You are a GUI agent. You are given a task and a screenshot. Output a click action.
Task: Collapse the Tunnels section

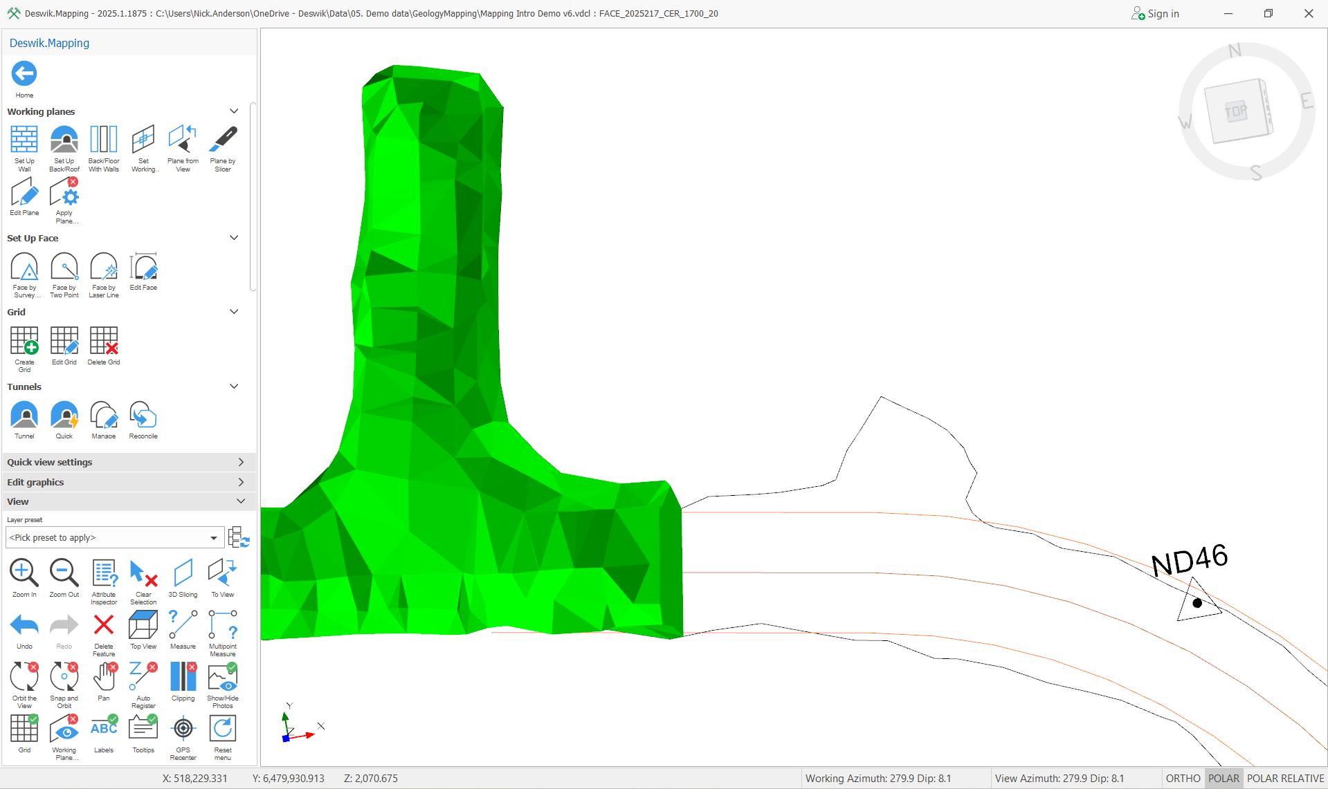click(234, 387)
